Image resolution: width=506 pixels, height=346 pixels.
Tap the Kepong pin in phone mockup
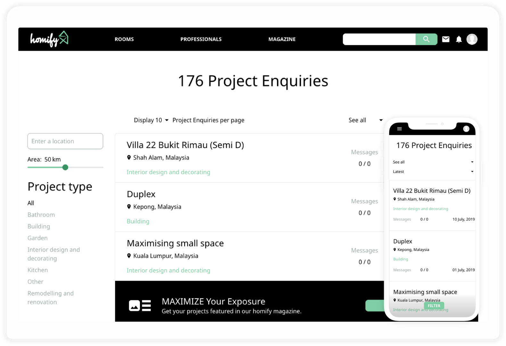click(395, 250)
